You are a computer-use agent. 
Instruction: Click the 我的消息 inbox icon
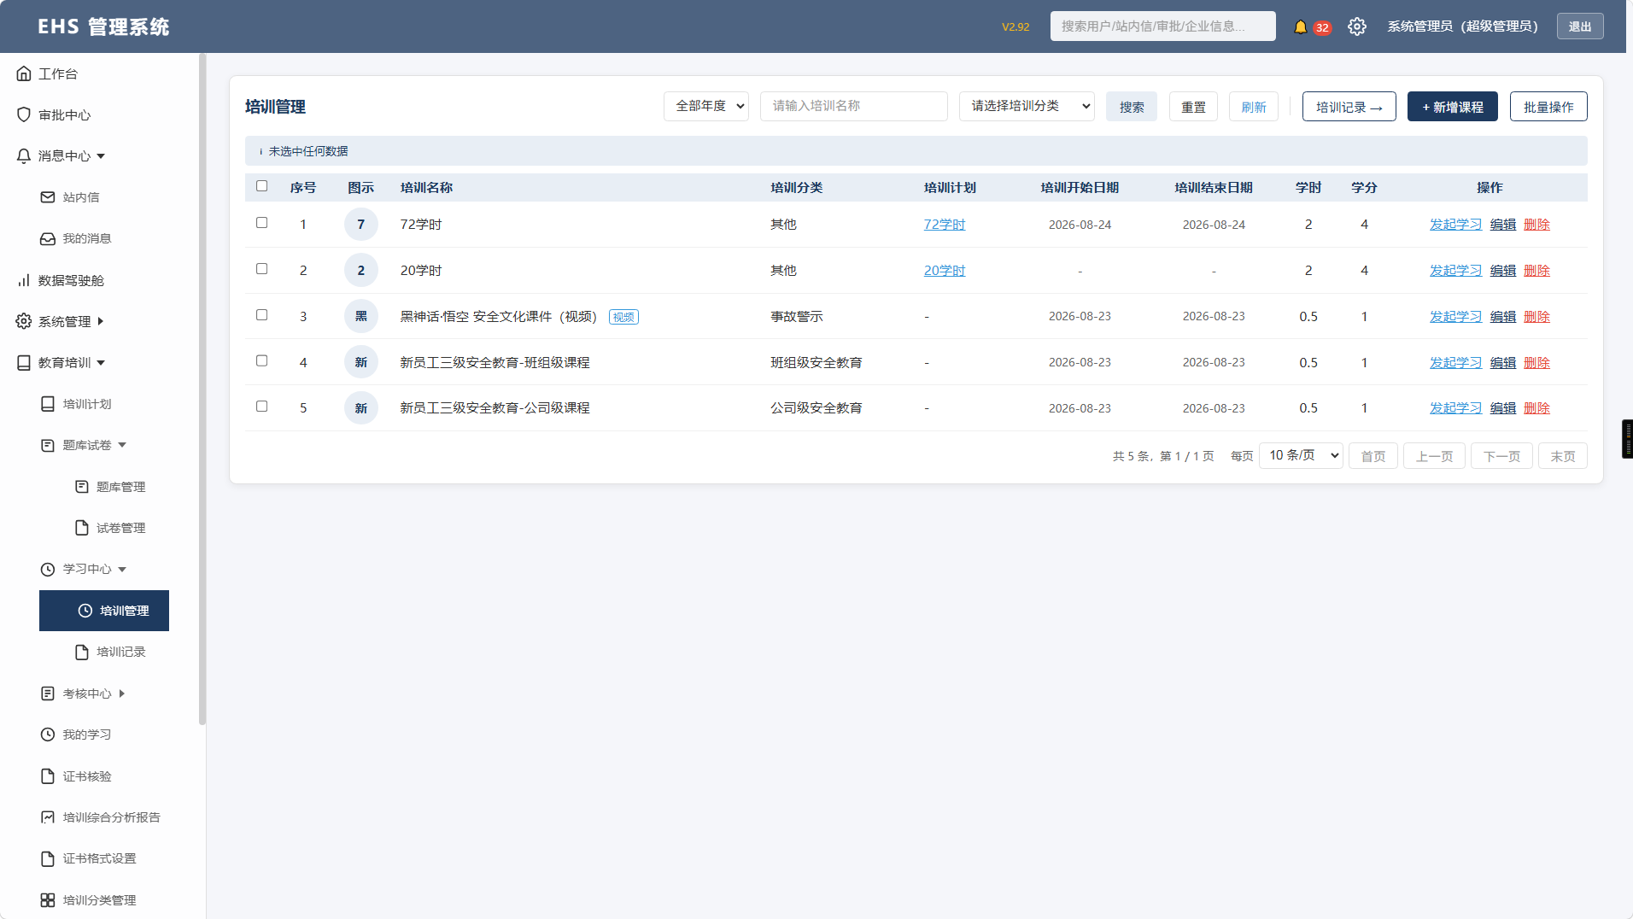(48, 238)
